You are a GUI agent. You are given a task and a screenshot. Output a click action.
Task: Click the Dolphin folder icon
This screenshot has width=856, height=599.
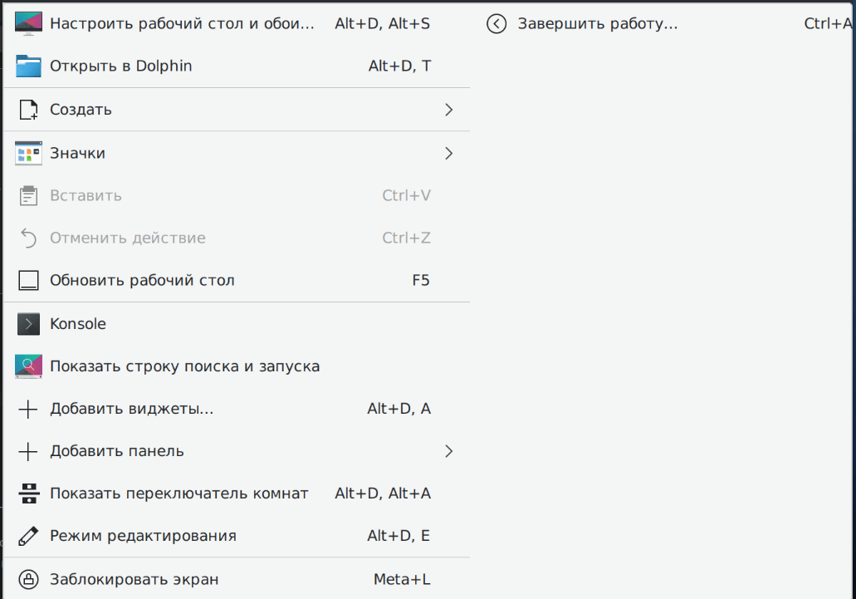coord(28,66)
